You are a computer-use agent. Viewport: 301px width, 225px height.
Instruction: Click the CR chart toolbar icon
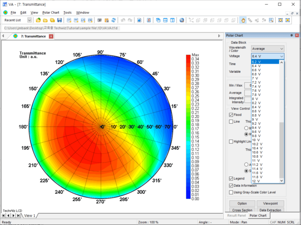pos(90,20)
